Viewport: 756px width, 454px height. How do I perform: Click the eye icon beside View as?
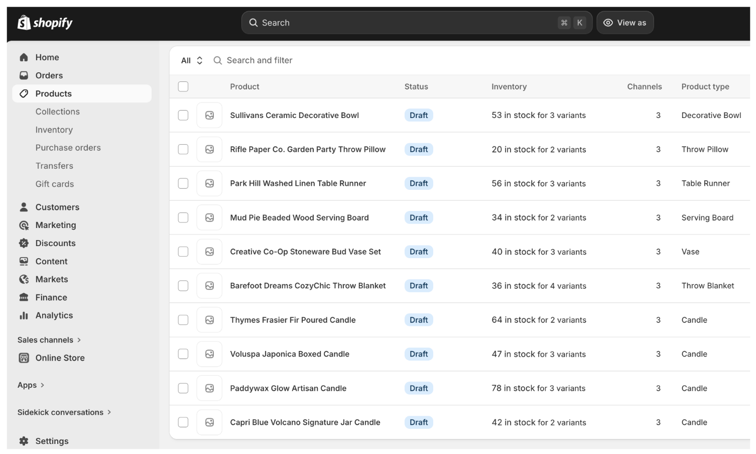608,23
